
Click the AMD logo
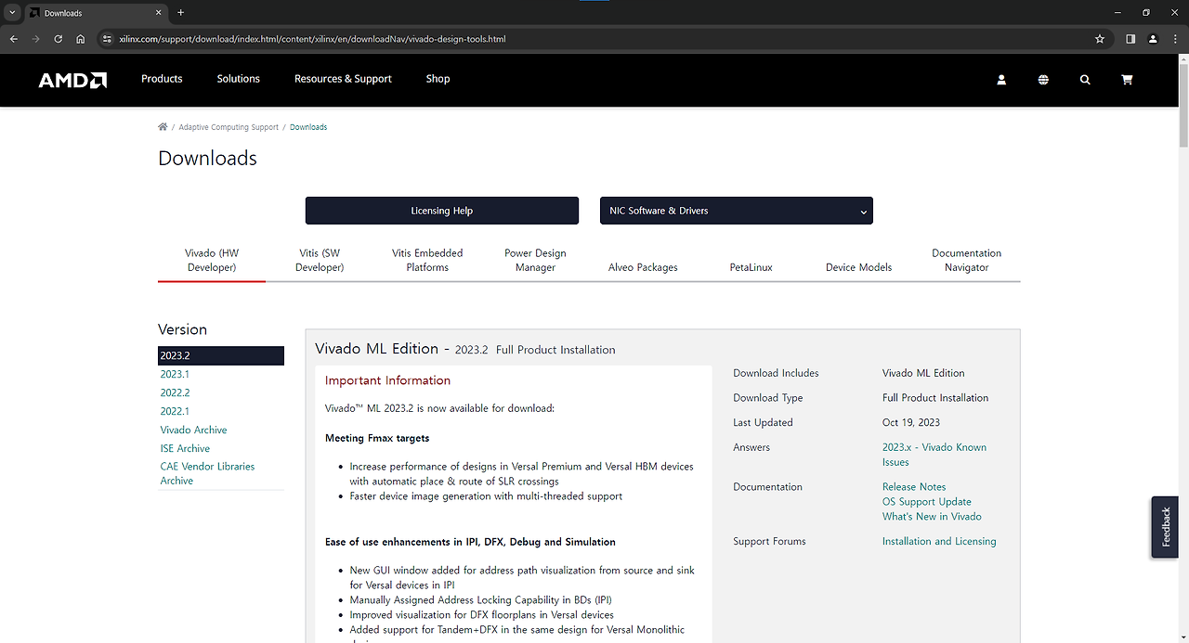72,80
